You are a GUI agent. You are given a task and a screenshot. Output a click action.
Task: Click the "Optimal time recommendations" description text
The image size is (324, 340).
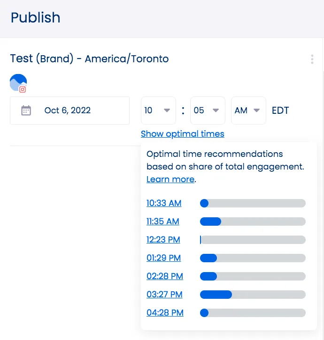point(225,160)
